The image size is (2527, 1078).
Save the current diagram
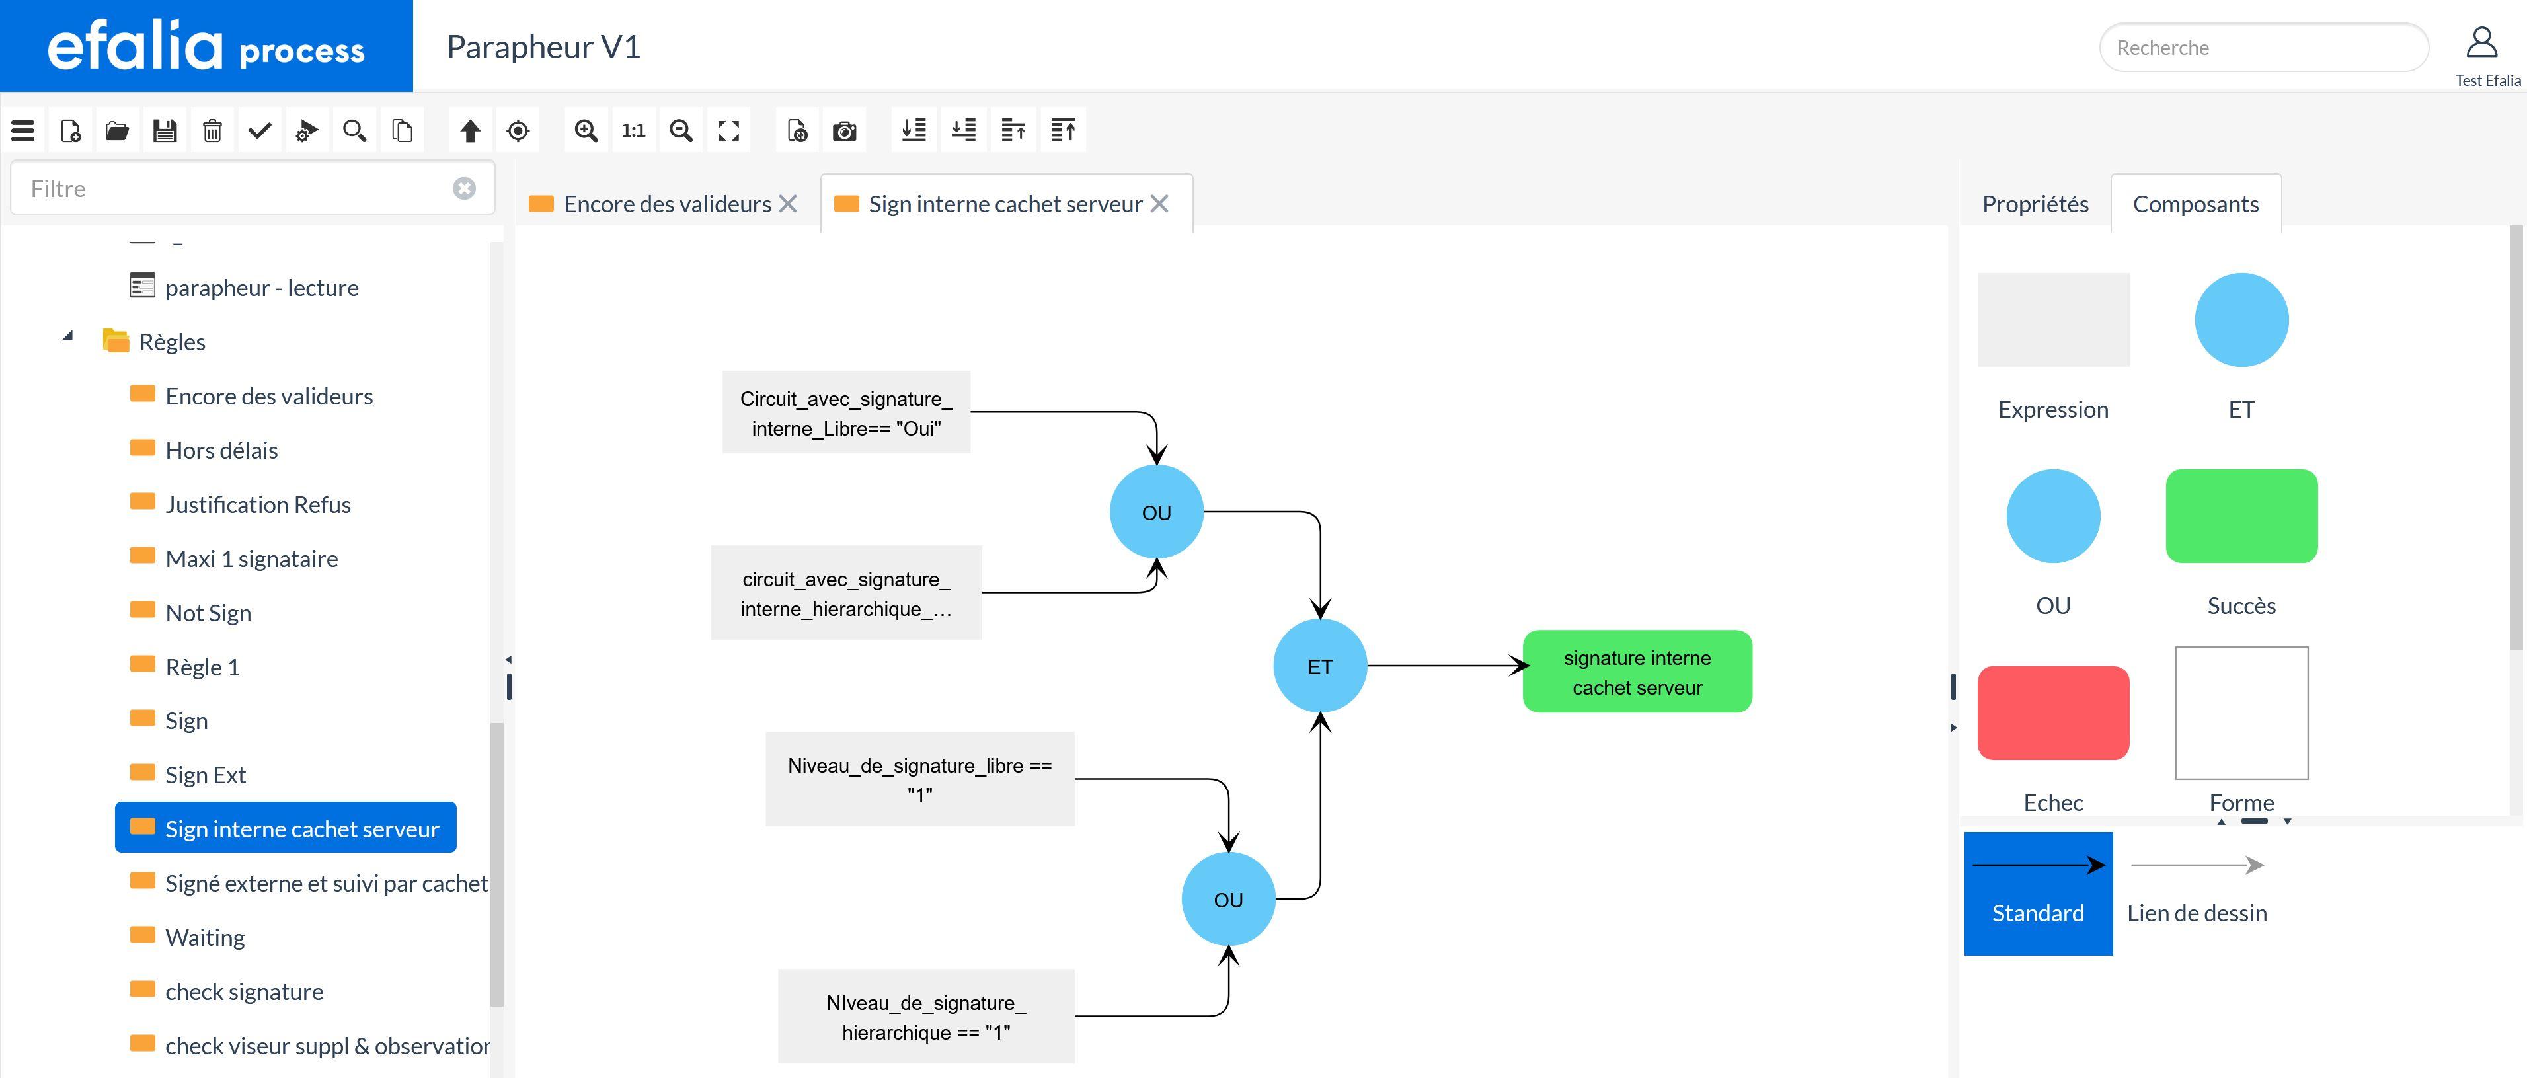click(165, 130)
